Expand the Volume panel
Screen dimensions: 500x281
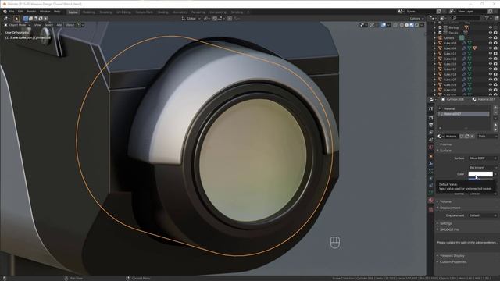point(445,201)
